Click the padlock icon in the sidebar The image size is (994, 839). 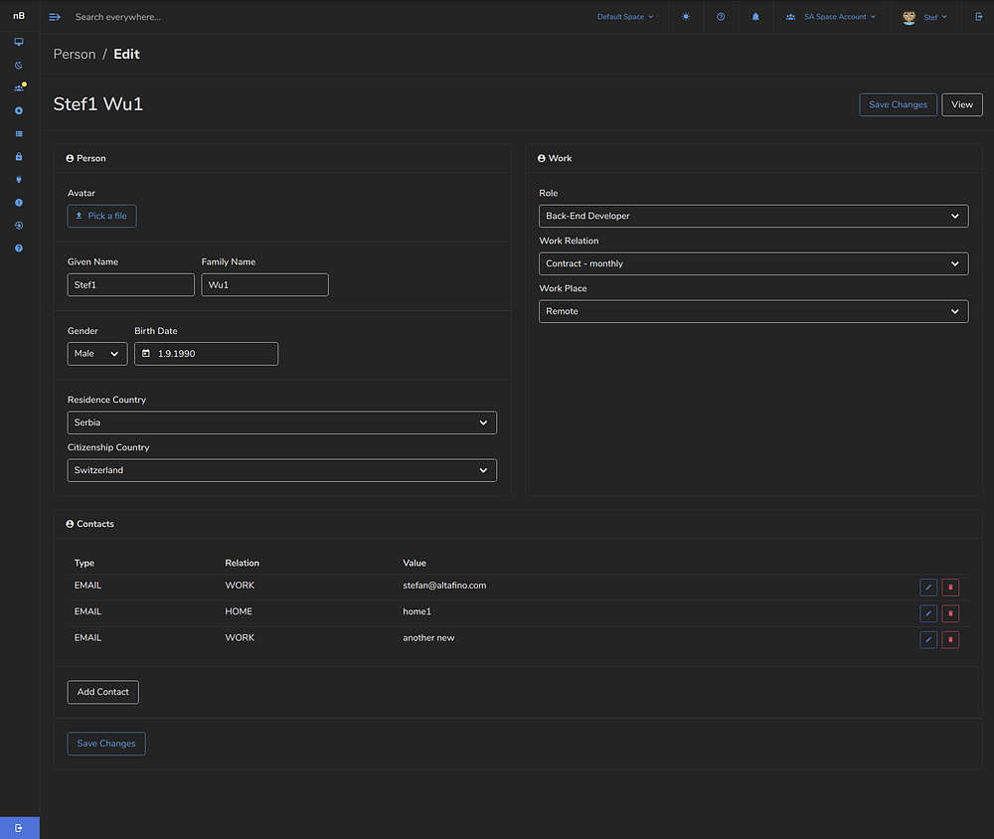(19, 157)
